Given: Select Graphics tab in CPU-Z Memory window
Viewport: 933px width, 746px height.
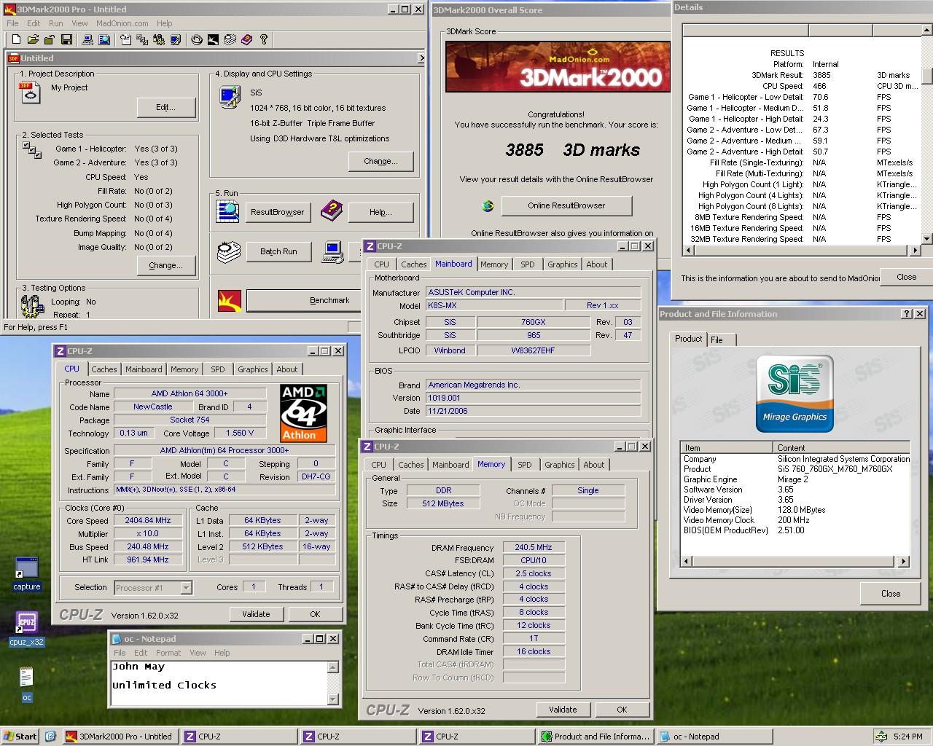Looking at the screenshot, I should click(560, 465).
